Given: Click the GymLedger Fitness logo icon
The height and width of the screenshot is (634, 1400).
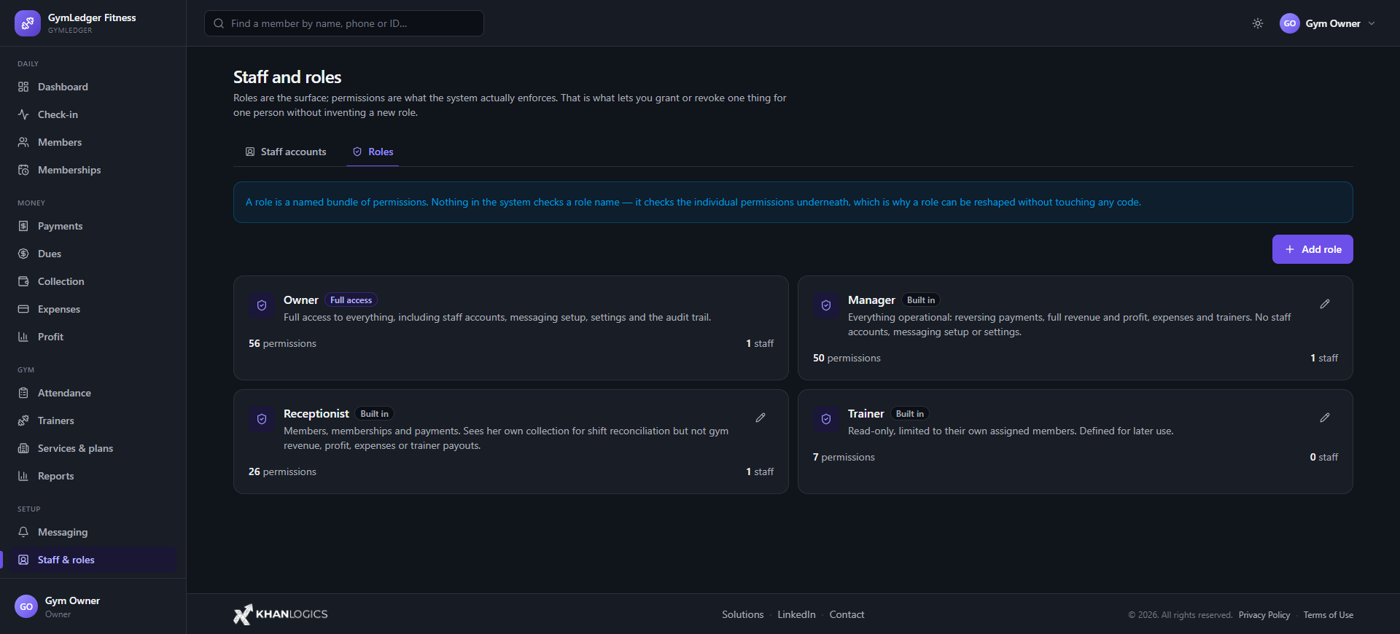Looking at the screenshot, I should point(28,23).
